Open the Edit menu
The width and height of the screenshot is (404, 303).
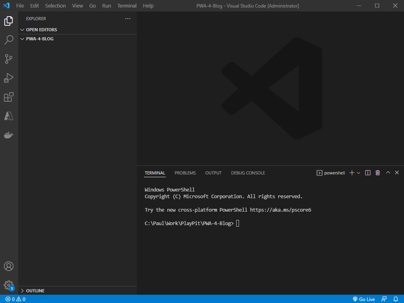pyautogui.click(x=34, y=6)
